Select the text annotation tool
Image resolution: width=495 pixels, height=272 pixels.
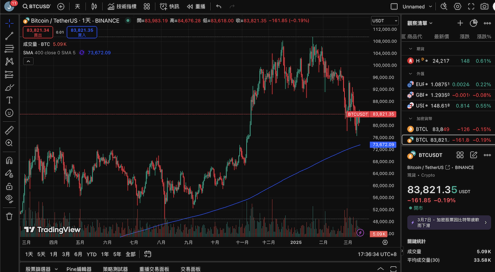(x=9, y=100)
